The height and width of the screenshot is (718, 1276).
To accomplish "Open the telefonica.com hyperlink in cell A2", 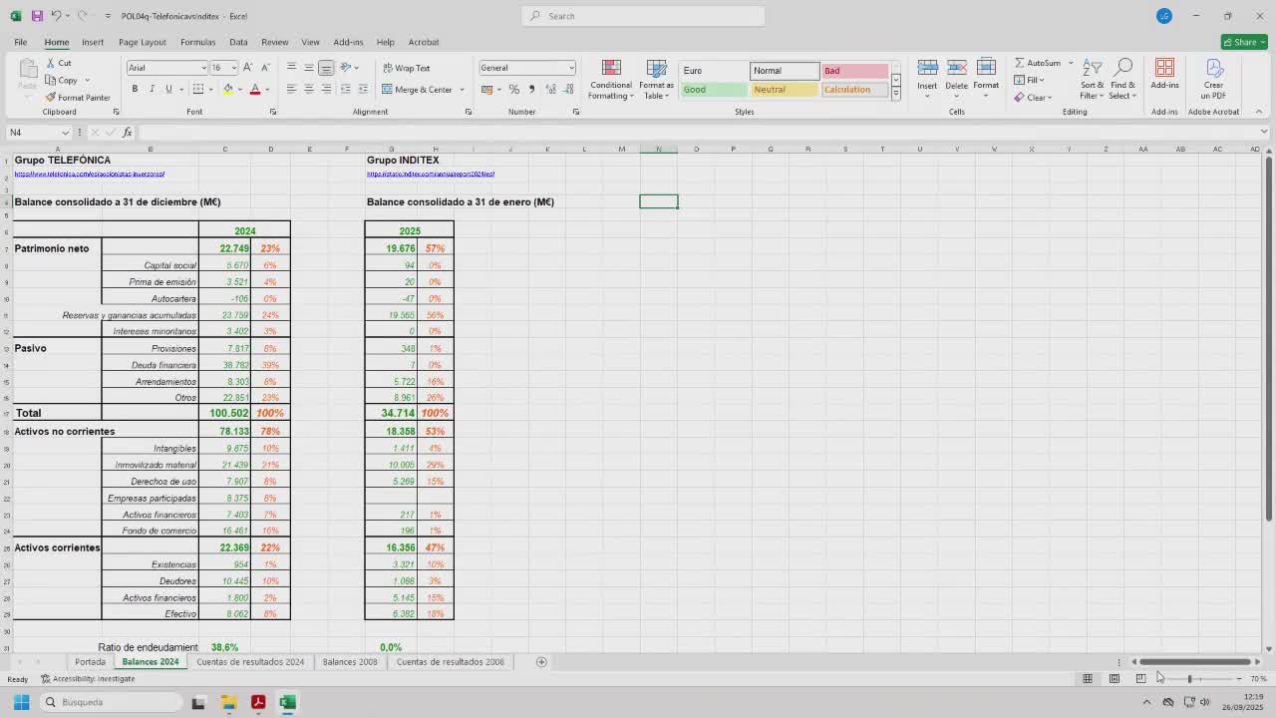I will [x=90, y=174].
